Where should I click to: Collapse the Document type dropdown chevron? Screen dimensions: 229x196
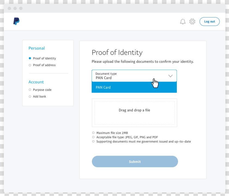coord(170,76)
